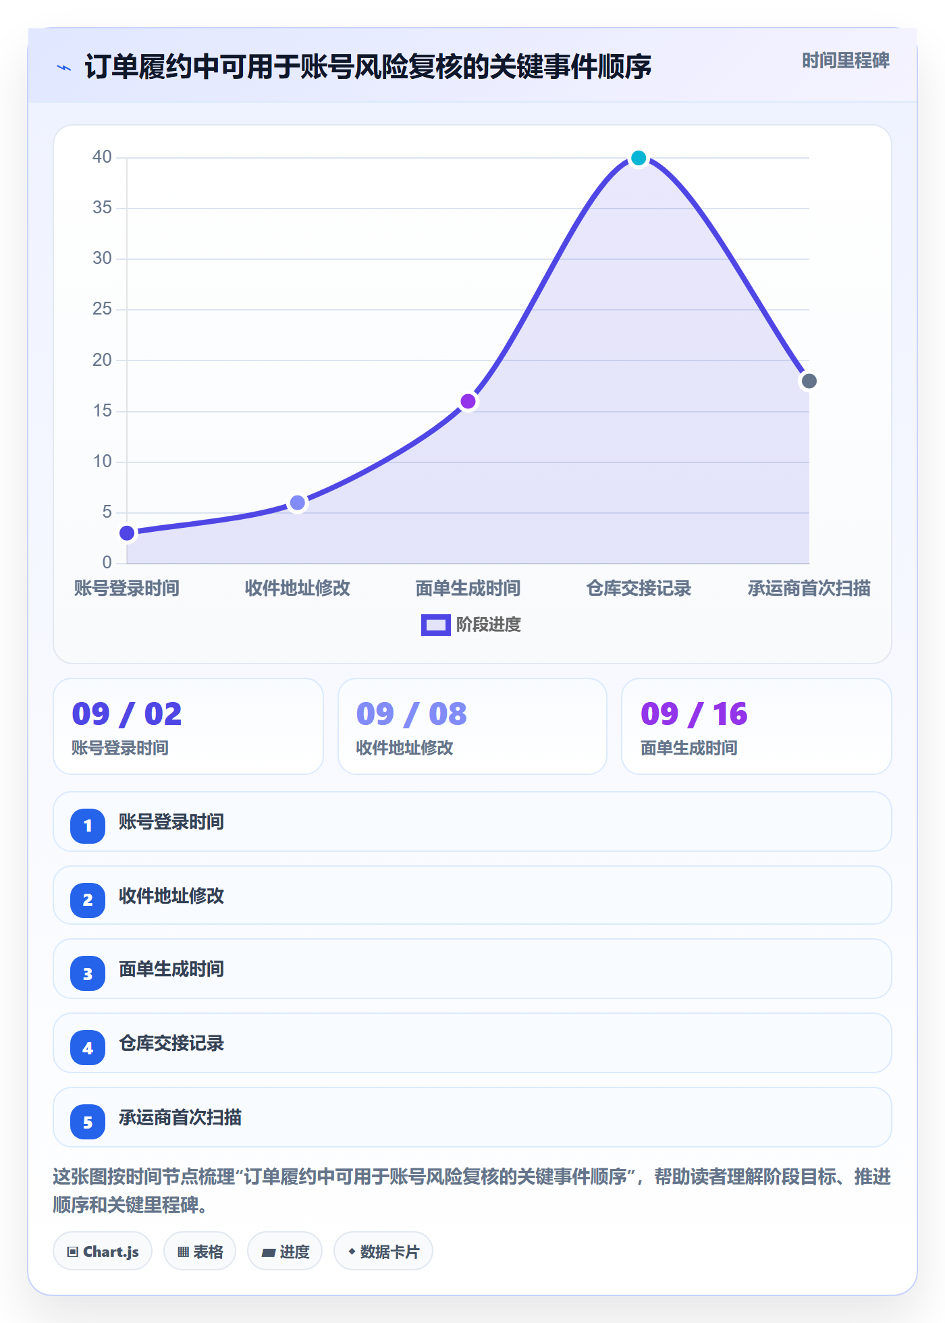The width and height of the screenshot is (945, 1323).
Task: Select the 面单生成时间 text in list row 3
Action: [171, 969]
